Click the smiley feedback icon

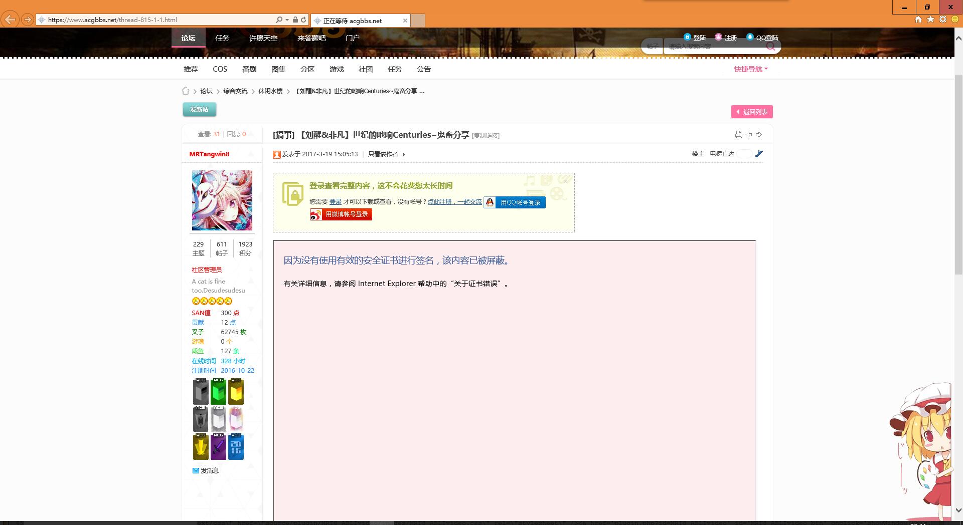(x=955, y=20)
